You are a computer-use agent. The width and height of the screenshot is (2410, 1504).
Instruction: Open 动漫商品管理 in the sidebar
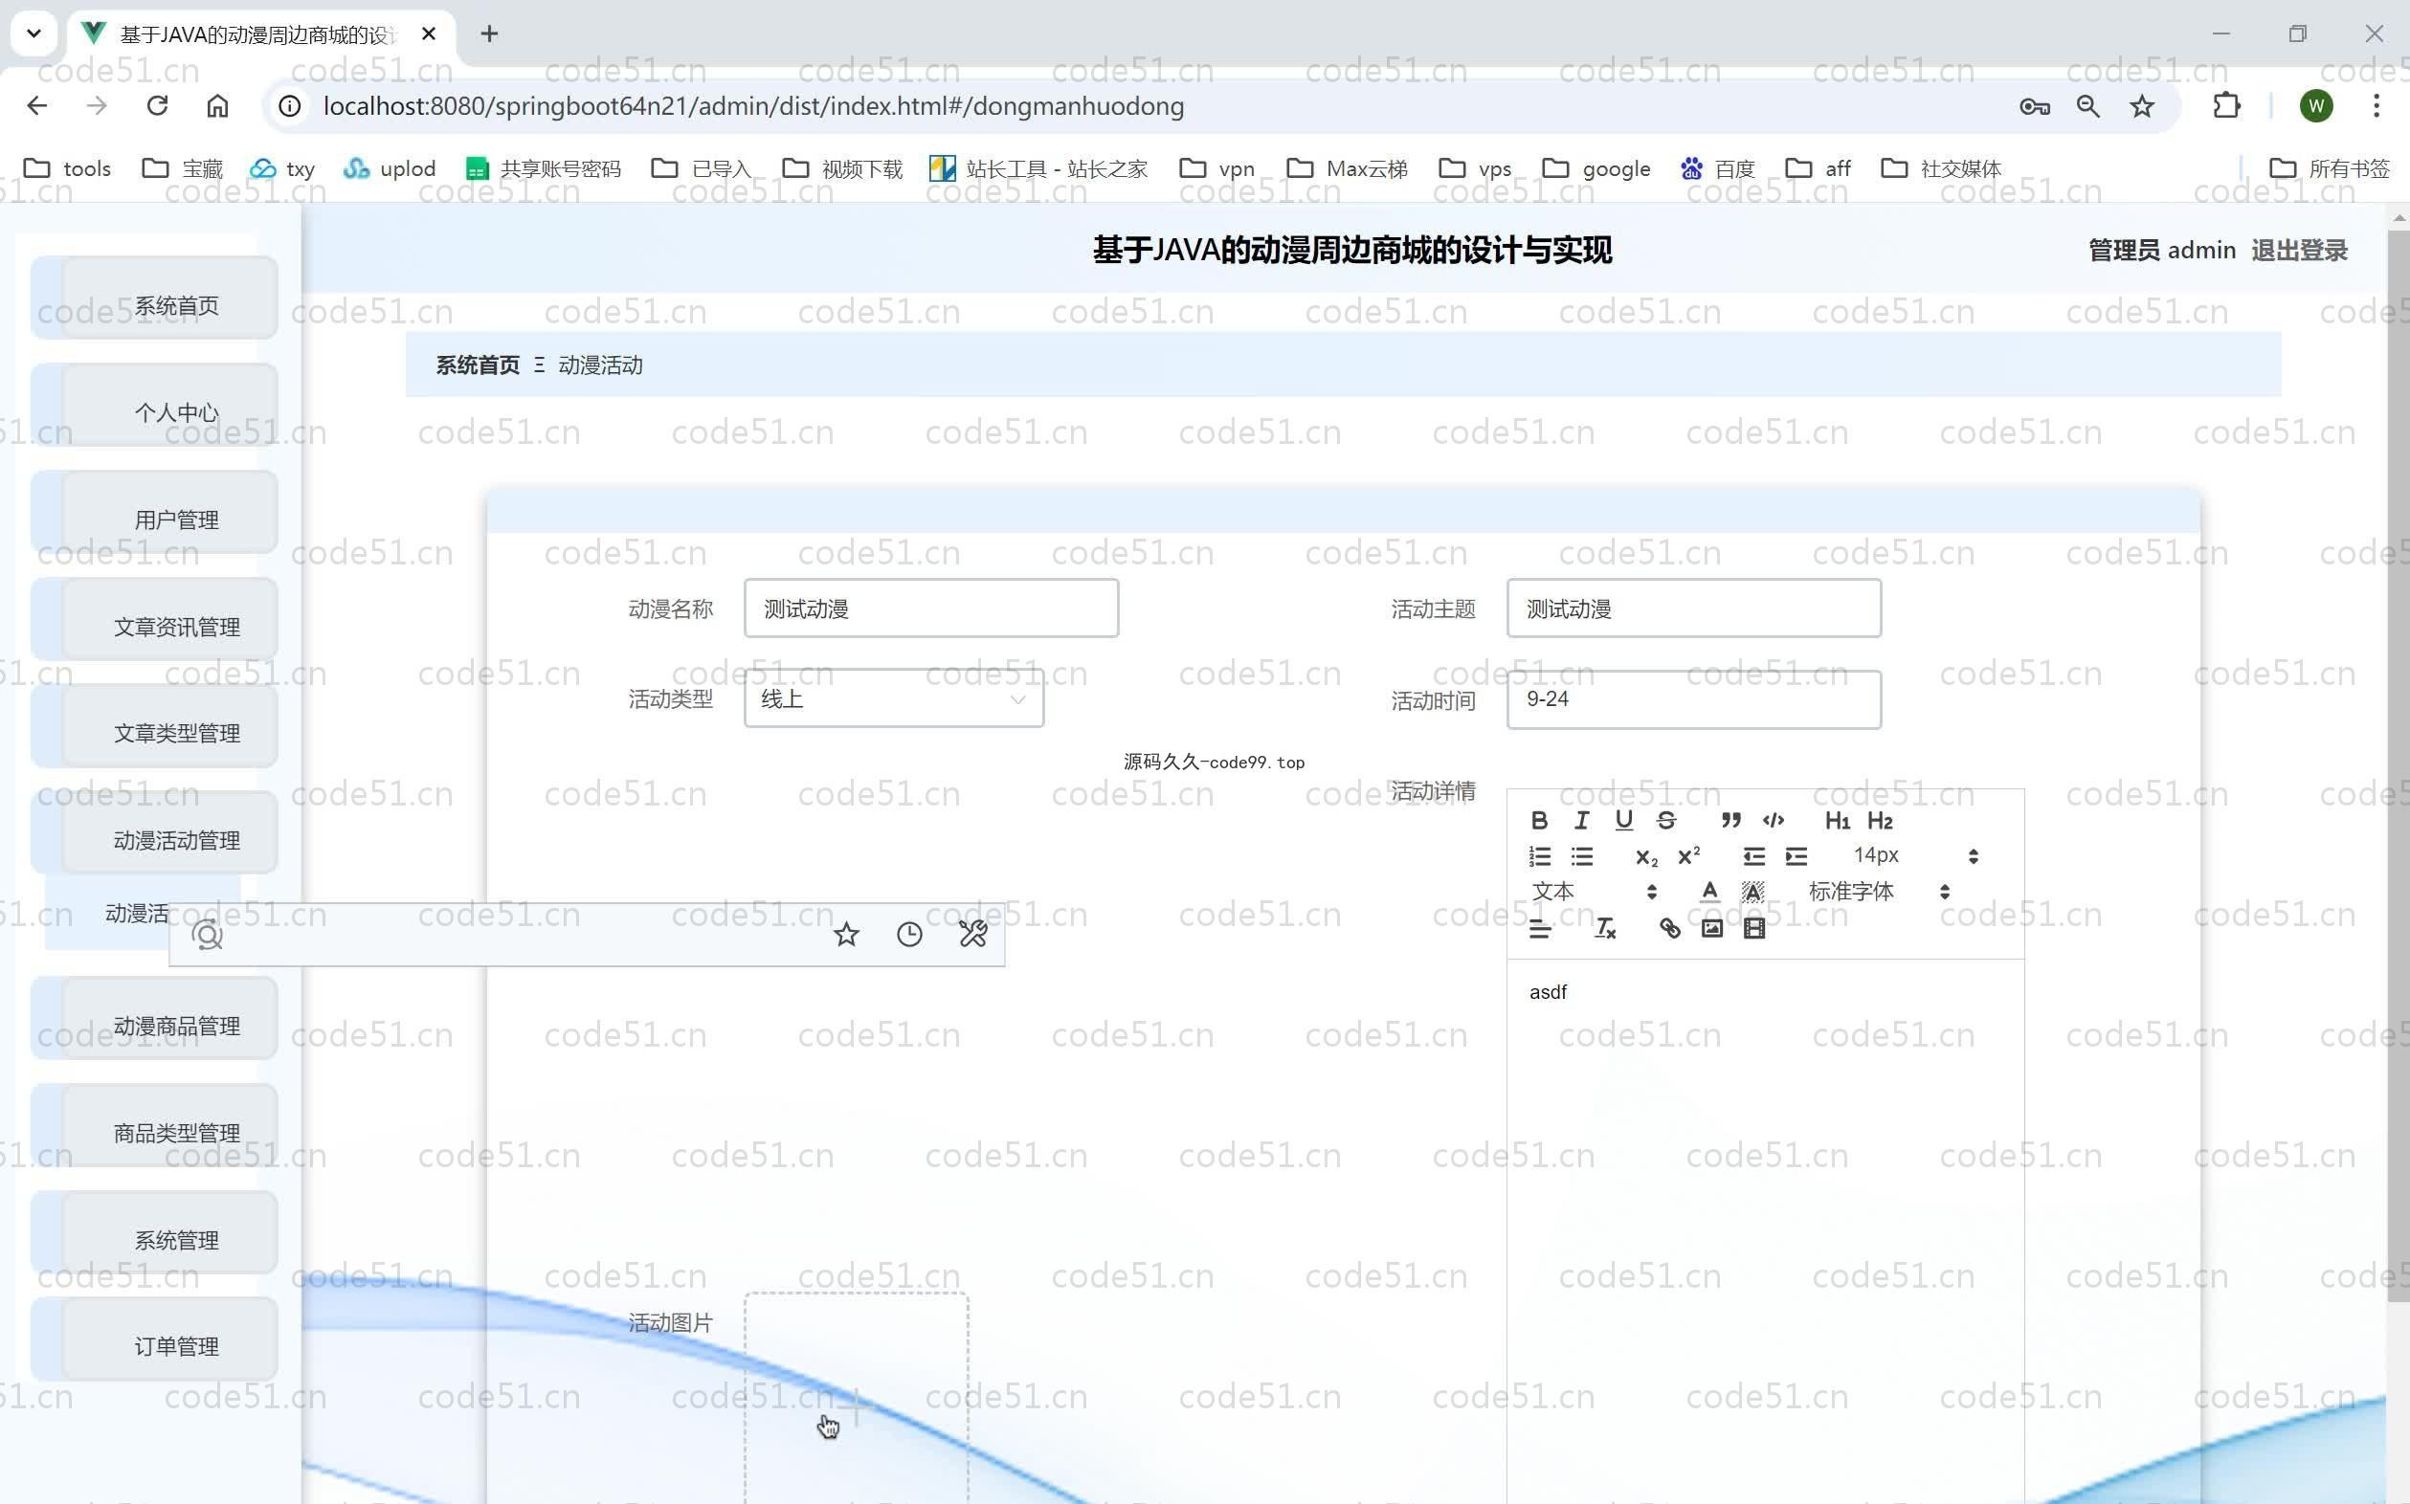(x=154, y=1020)
